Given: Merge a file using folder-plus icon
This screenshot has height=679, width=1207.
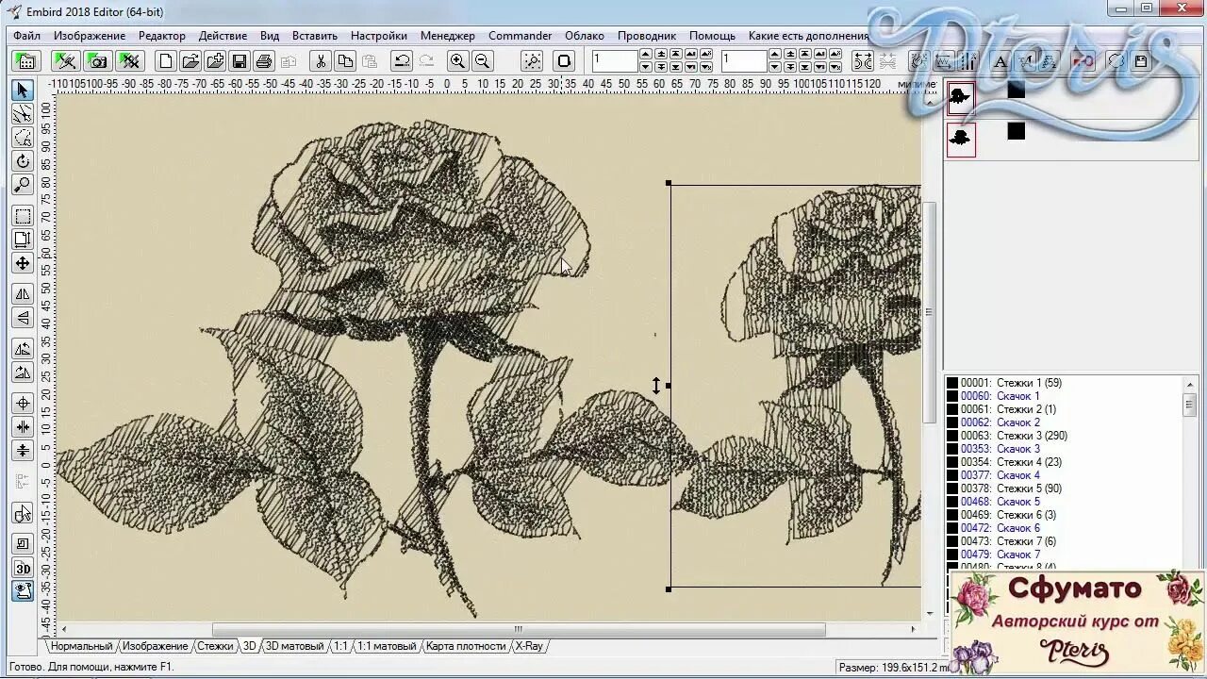Looking at the screenshot, I should coord(215,61).
